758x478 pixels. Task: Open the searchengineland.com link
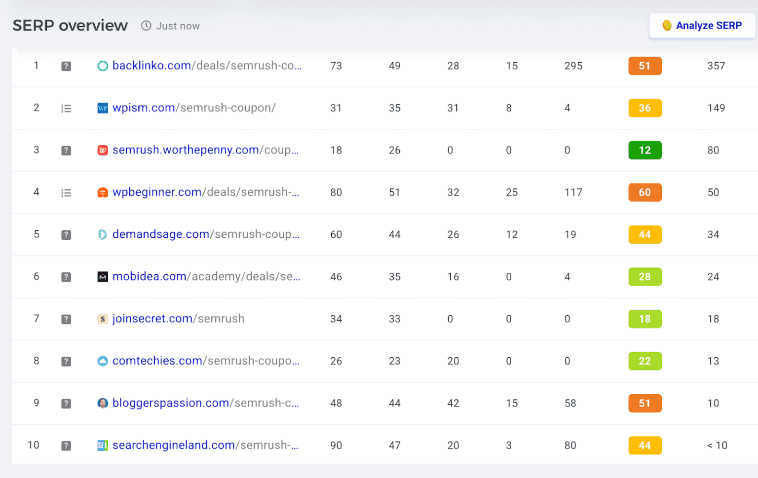pos(206,445)
